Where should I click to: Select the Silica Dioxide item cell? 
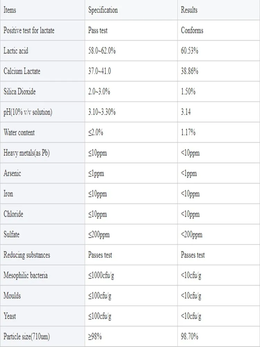click(x=19, y=92)
